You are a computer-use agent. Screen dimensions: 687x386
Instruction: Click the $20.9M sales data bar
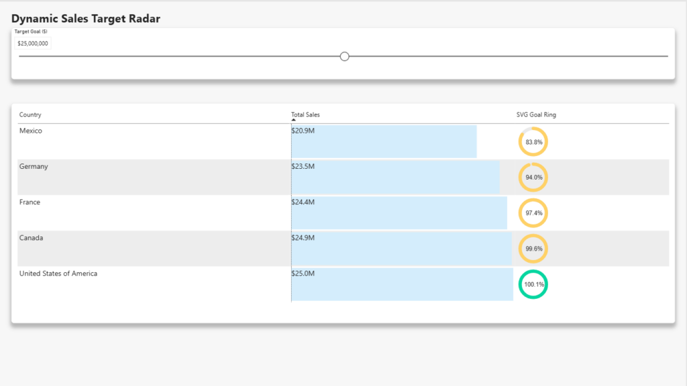tap(384, 142)
